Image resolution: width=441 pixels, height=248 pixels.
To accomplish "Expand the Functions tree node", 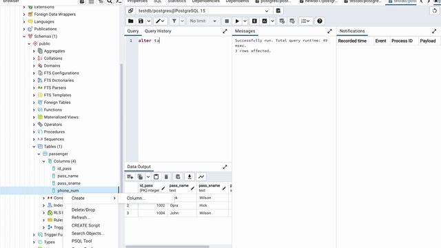I will pos(34,110).
